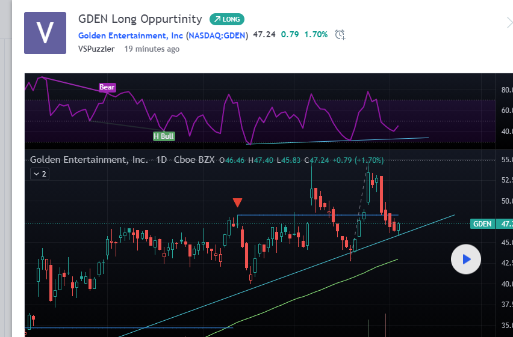513x337 pixels.
Task: Click the VSPuzzler purple avatar
Action: pyautogui.click(x=45, y=33)
